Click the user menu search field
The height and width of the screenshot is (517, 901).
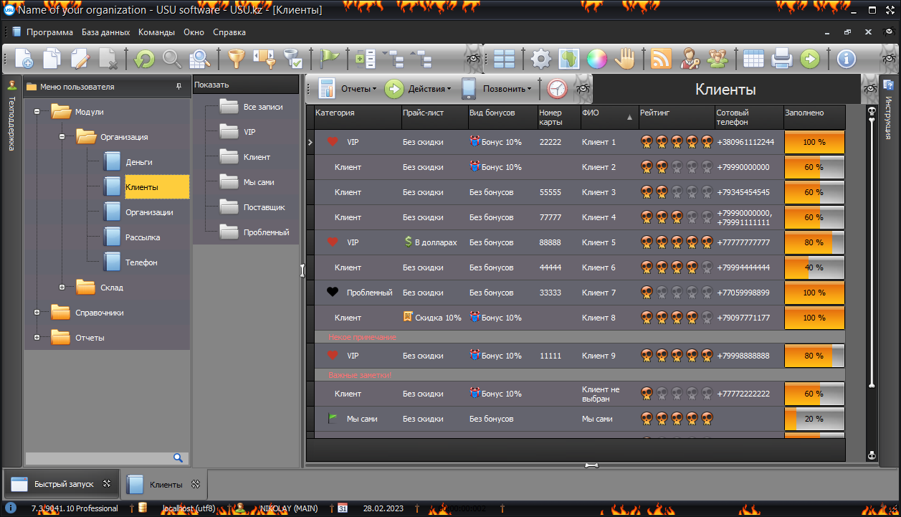99,457
